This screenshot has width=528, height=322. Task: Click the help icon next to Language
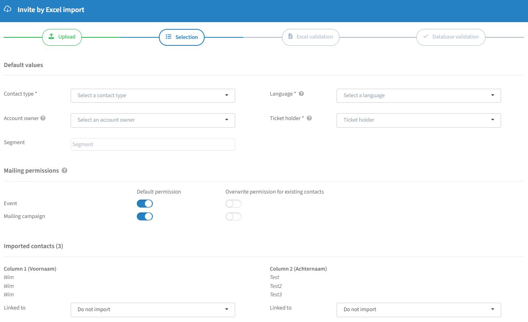coord(301,94)
